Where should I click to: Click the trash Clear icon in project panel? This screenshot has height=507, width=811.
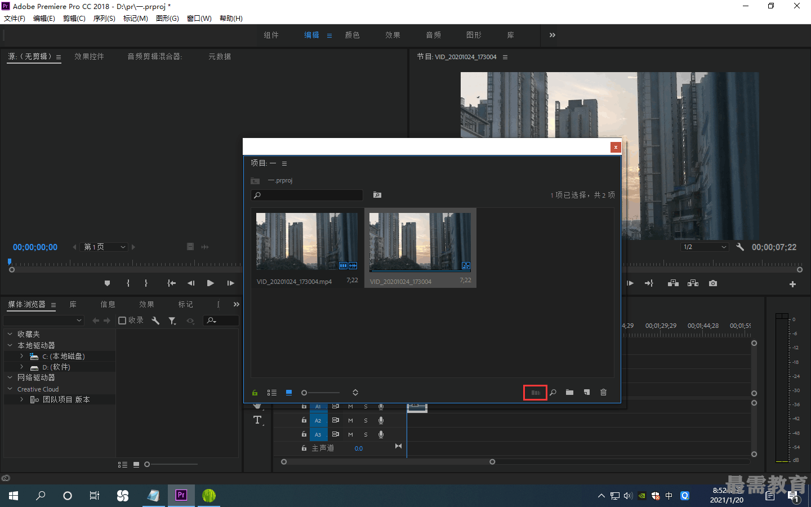(603, 392)
